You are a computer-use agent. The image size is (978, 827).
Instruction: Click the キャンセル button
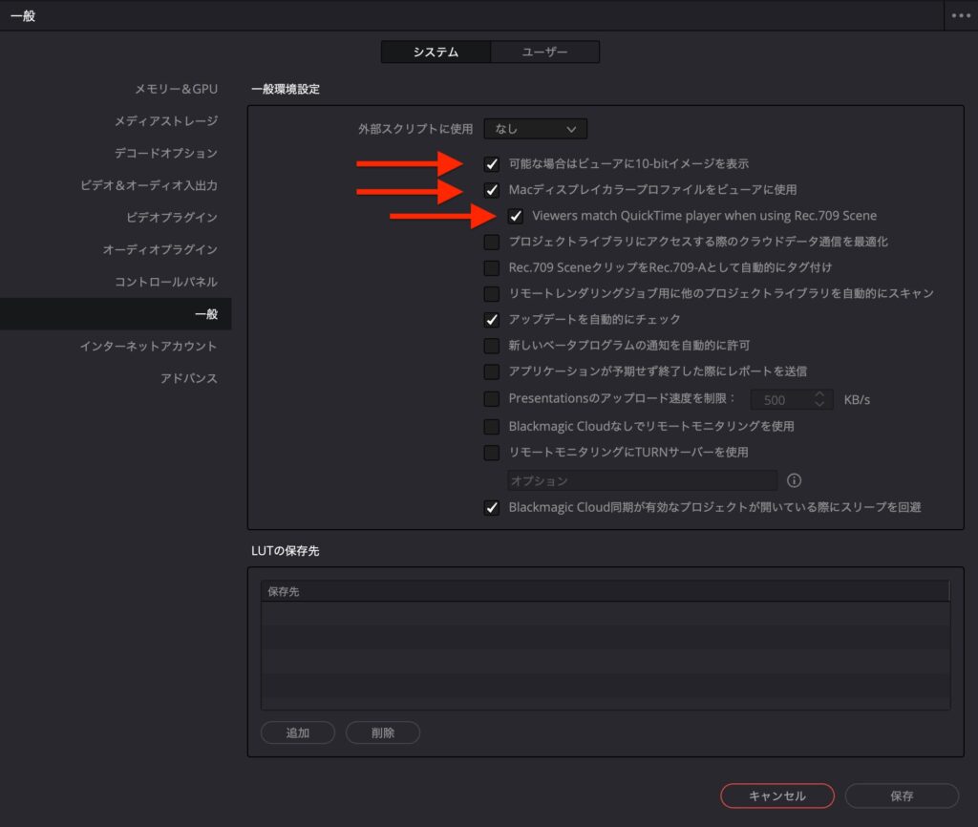click(777, 795)
